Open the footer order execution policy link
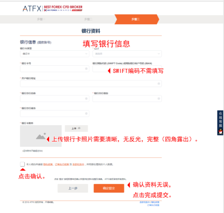 [153, 205]
